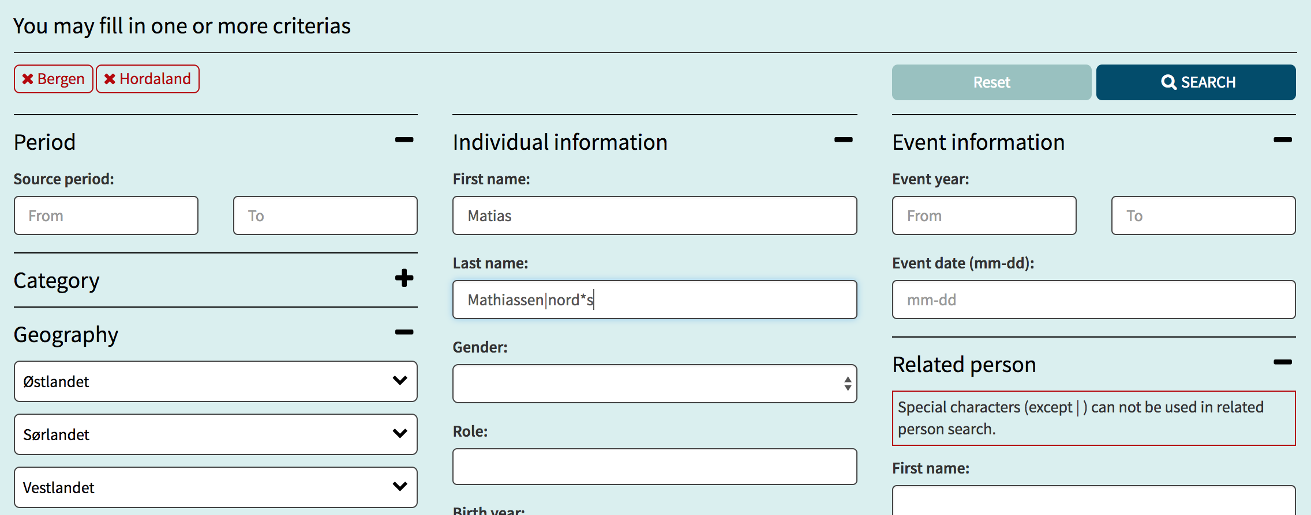Collapse the Related person section
Image resolution: width=1311 pixels, height=515 pixels.
coord(1282,362)
